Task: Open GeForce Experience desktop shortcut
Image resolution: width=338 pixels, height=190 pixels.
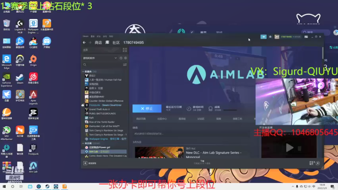Action: coord(6,80)
